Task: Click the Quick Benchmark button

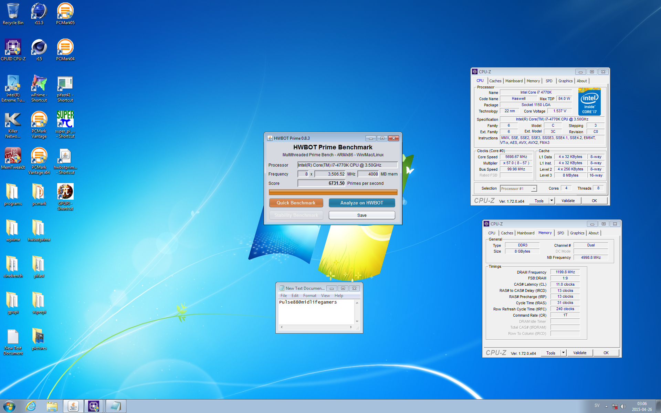Action: (296, 203)
